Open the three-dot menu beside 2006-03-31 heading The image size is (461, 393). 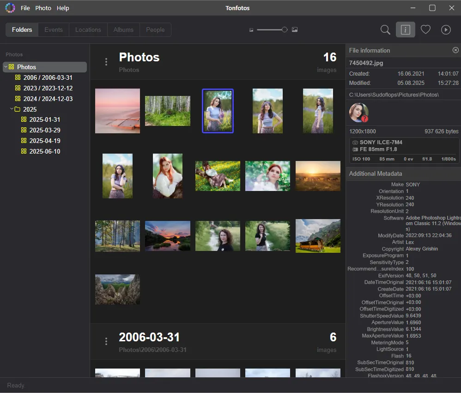(106, 341)
